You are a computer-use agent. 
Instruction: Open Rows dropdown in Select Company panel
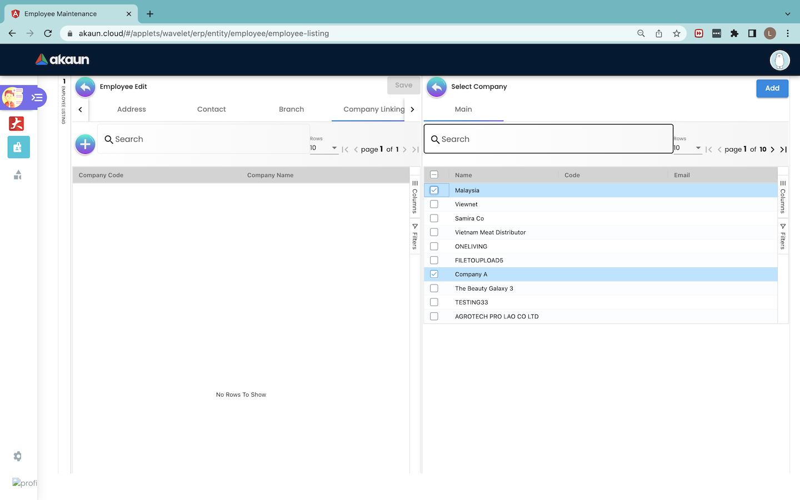coord(687,148)
